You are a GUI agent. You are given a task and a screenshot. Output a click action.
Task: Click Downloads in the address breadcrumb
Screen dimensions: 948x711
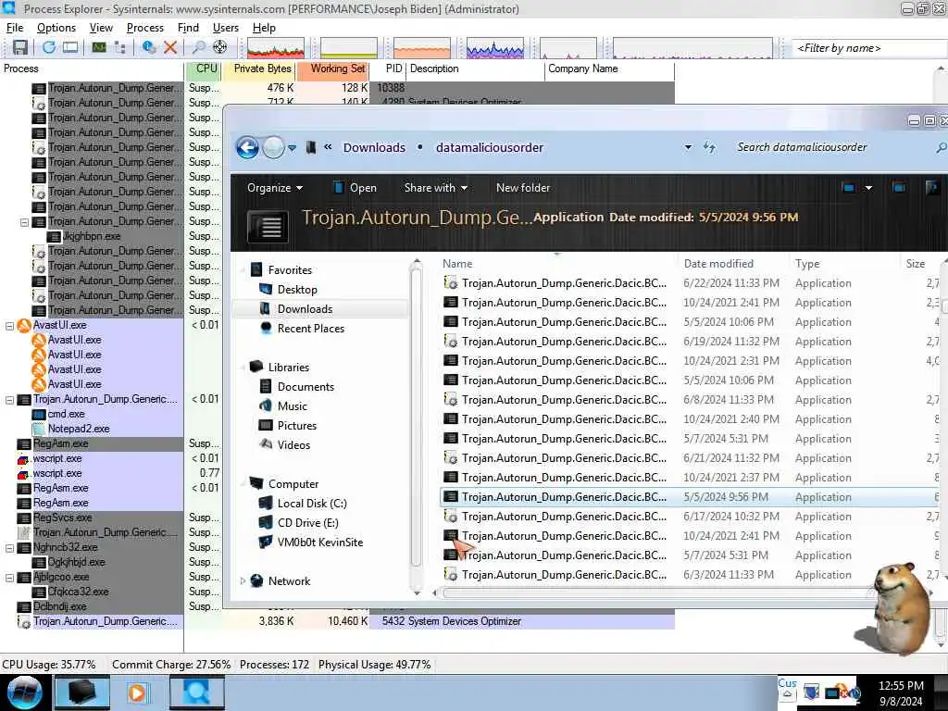pyautogui.click(x=374, y=147)
